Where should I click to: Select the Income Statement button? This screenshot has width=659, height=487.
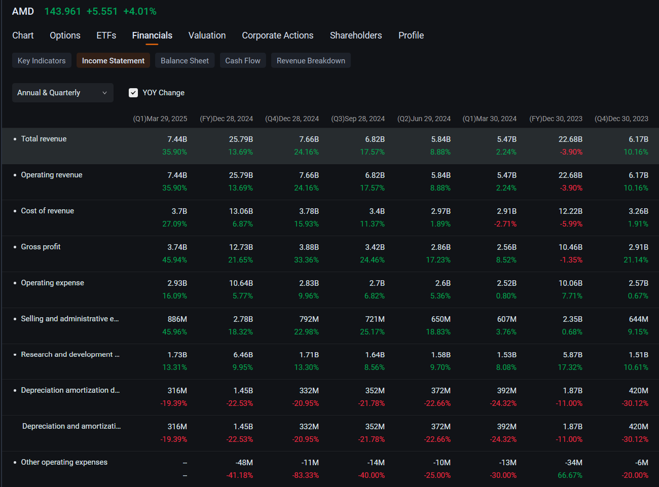(x=113, y=61)
